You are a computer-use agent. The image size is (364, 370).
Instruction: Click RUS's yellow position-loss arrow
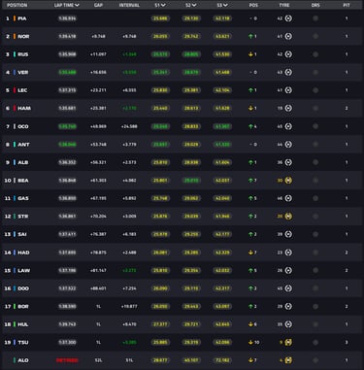pyautogui.click(x=250, y=54)
